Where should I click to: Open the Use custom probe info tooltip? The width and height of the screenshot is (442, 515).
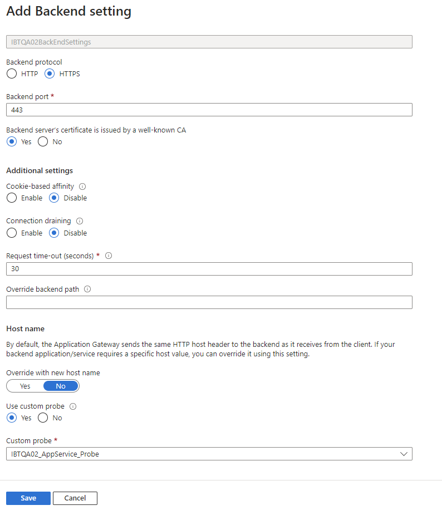[73, 406]
